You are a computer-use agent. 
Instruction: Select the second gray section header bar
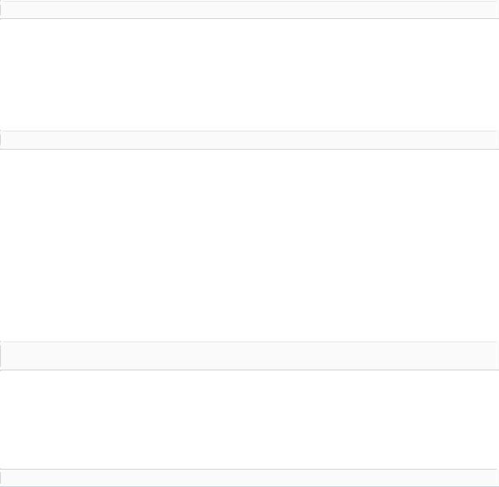(249, 140)
